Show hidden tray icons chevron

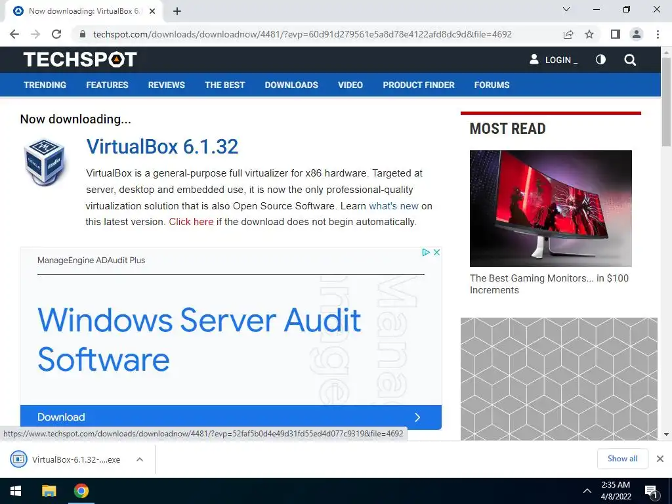[x=587, y=491]
